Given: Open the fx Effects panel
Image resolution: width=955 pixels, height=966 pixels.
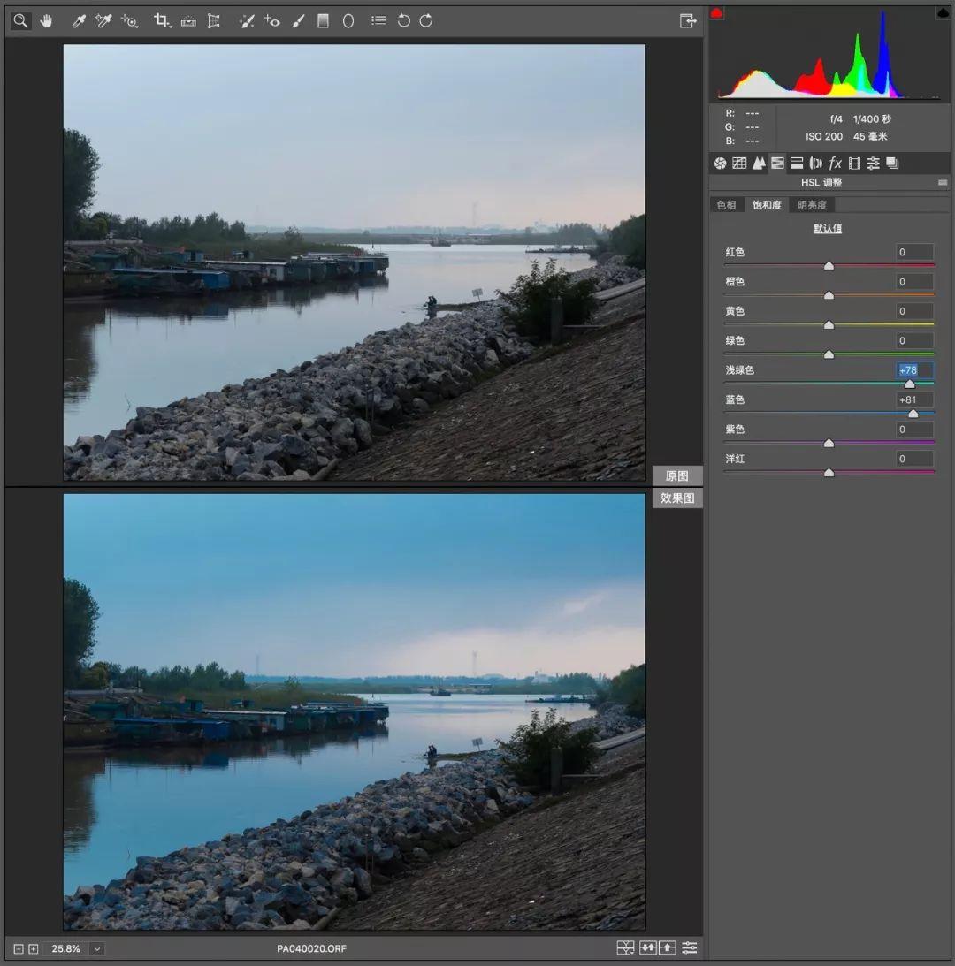Looking at the screenshot, I should pos(835,164).
